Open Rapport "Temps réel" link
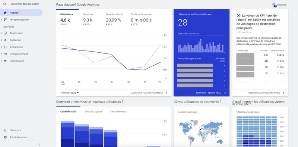The width and height of the screenshot is (298, 147). click(209, 93)
